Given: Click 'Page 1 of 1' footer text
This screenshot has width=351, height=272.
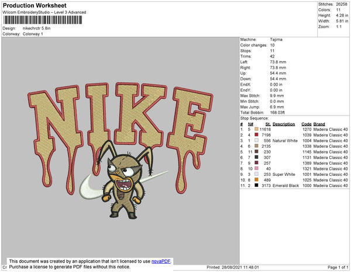Looking at the screenshot, I should click(338, 267).
